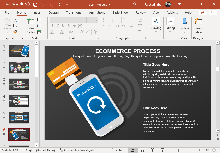The height and width of the screenshot is (153, 220).
Task: Click the Fit slide to window icon
Action: 214,150
